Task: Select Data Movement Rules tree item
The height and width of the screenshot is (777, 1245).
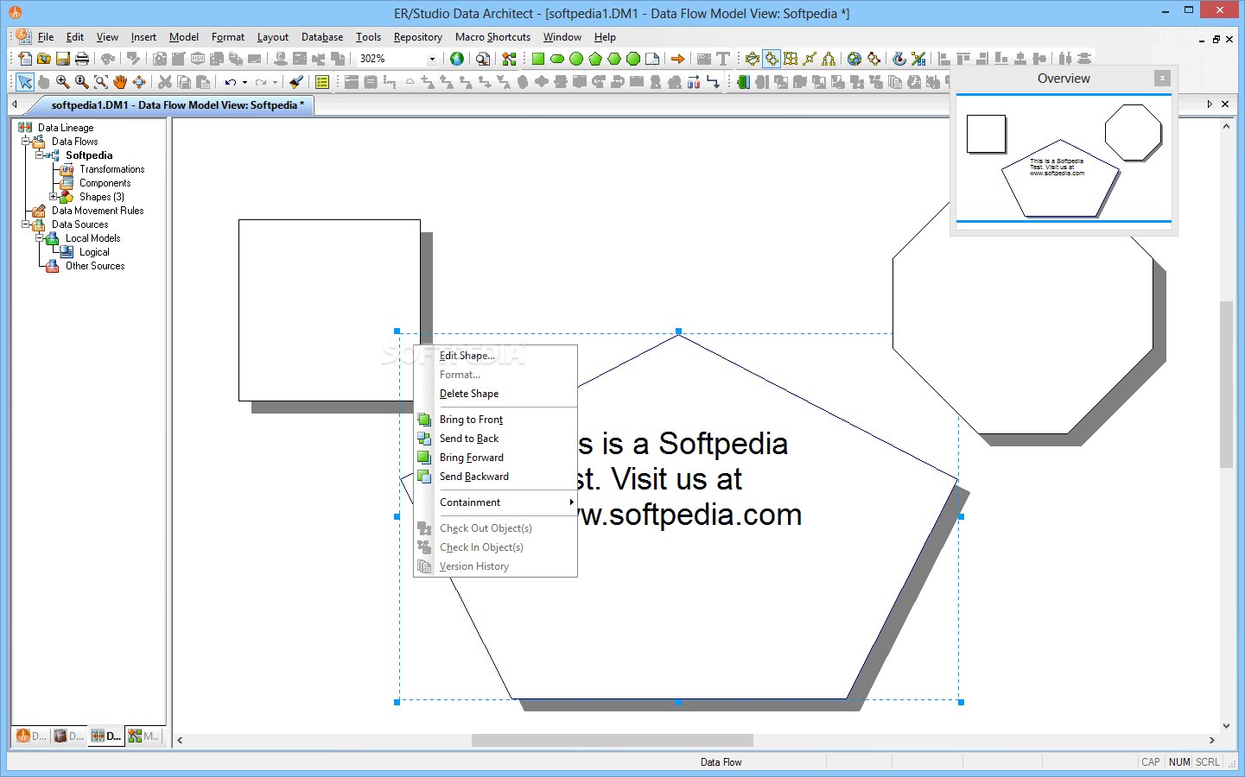Action: click(98, 211)
